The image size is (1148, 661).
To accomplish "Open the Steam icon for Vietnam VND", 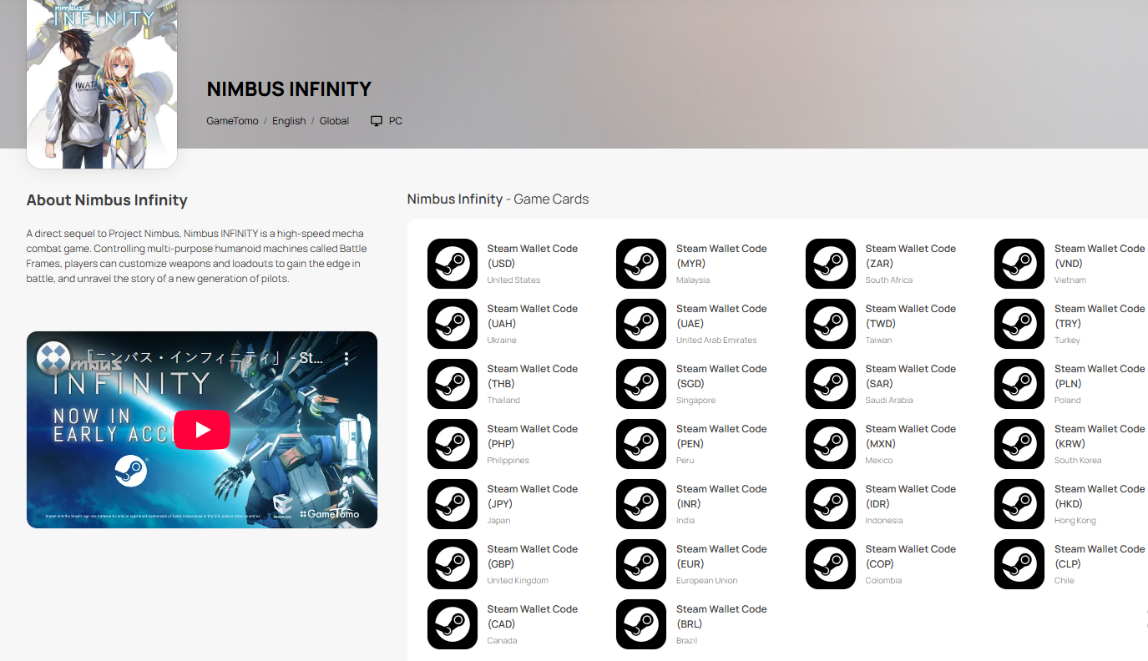I will click(x=1019, y=264).
